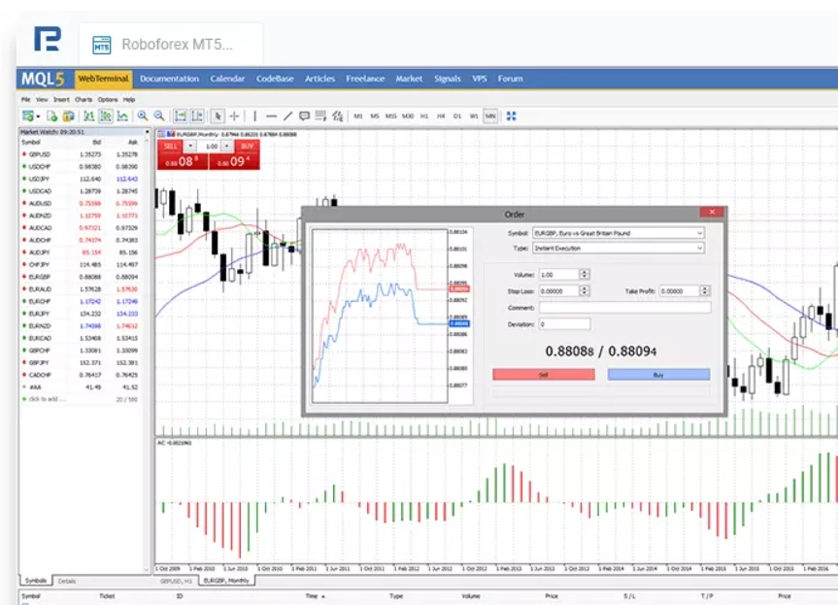Select the H4 timeframe
The width and height of the screenshot is (838, 605).
pos(441,116)
